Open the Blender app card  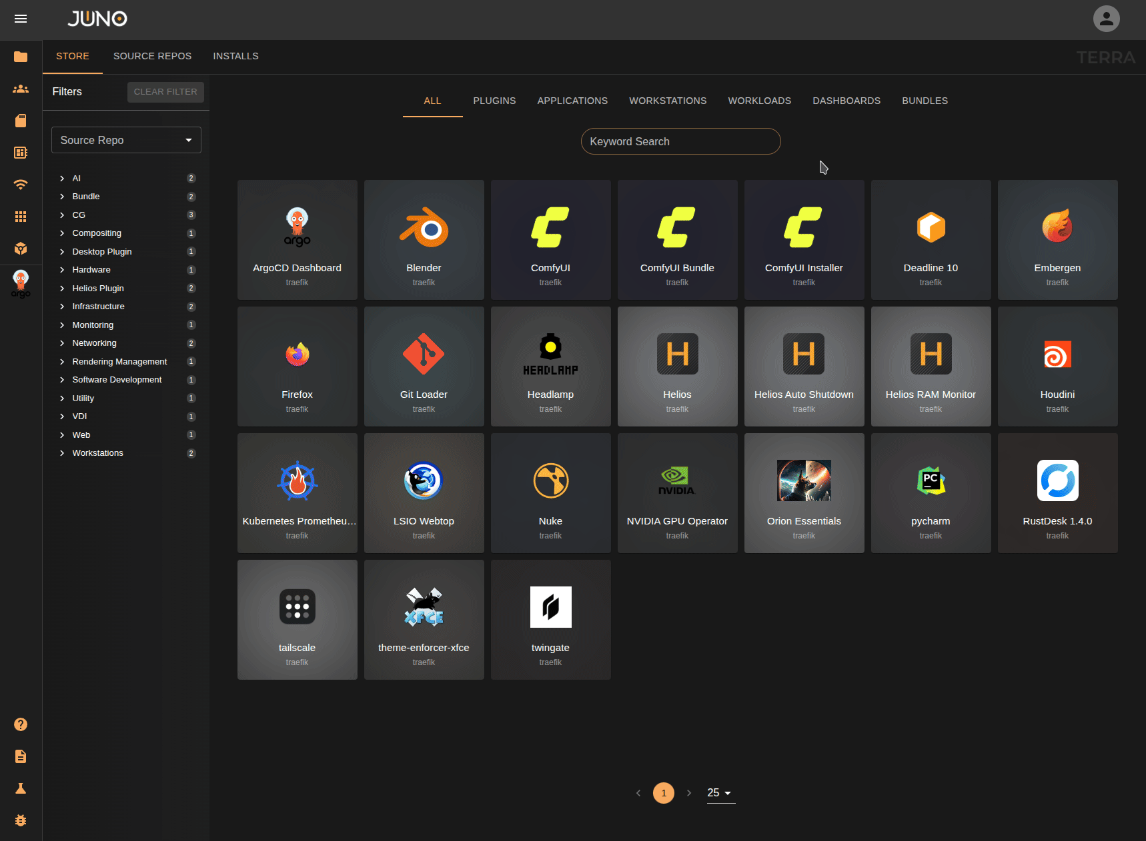[x=424, y=240]
